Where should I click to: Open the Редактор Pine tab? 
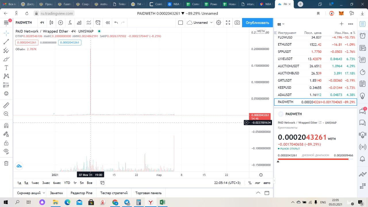[81, 193]
